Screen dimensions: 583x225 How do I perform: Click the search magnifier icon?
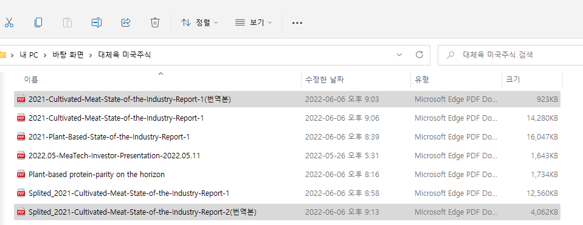[x=450, y=55]
